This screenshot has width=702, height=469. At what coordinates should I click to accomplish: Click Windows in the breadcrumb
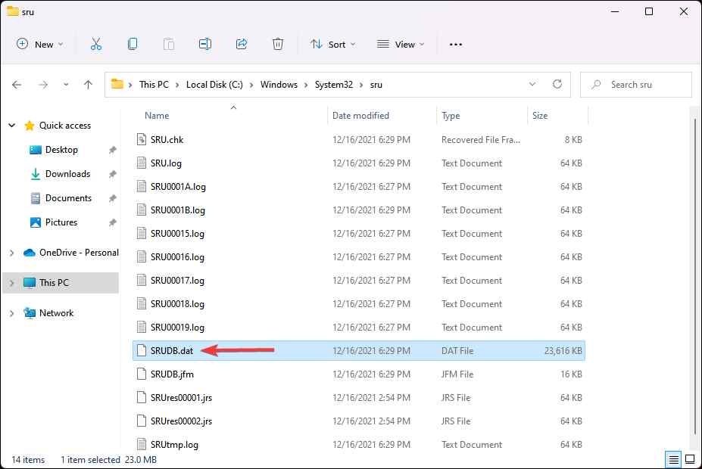click(279, 85)
